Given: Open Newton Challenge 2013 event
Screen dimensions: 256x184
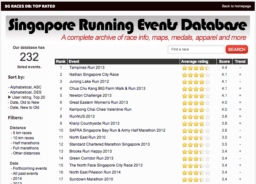Looking at the screenshot, I should pos(90,95).
